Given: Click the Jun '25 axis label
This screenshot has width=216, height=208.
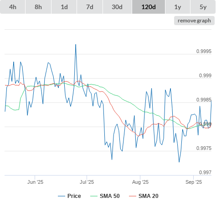Looking at the screenshot, I should 35,182.
